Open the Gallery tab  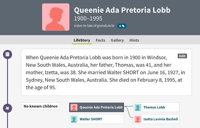point(117,40)
